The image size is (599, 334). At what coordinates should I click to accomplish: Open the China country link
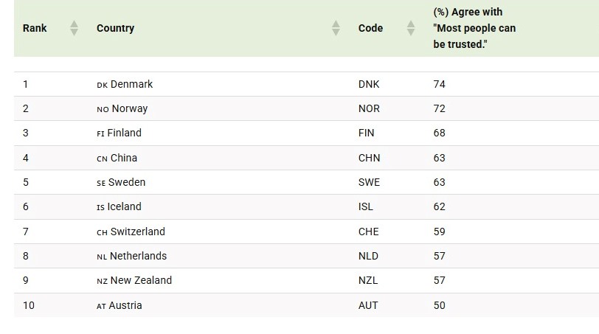123,158
